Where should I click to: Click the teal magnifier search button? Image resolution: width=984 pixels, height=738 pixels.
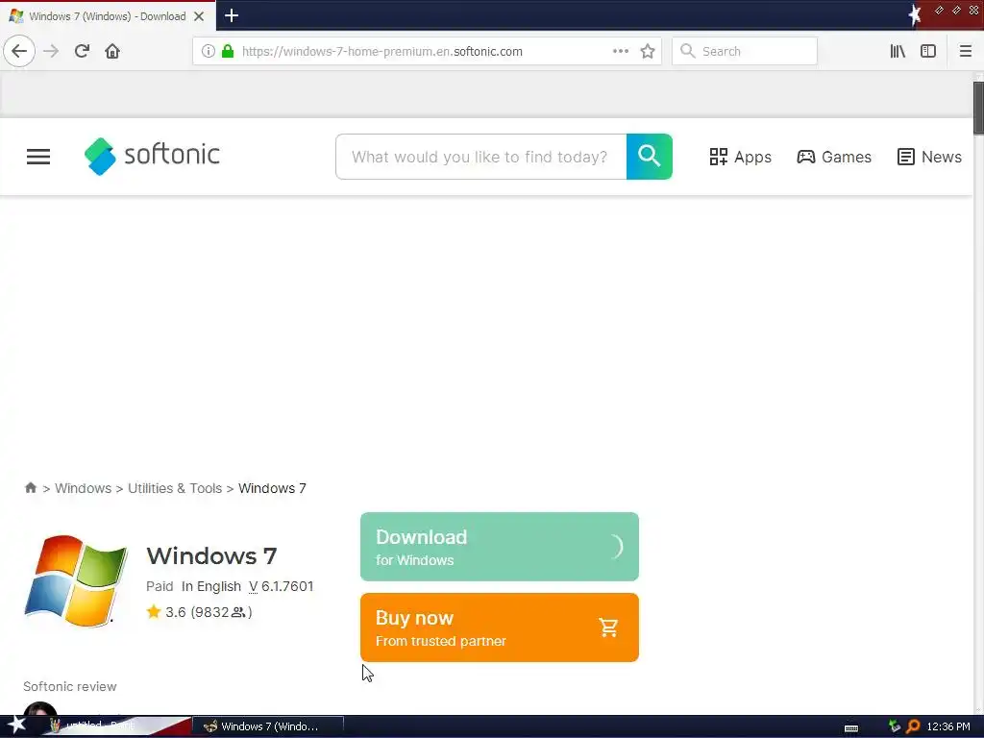649,157
